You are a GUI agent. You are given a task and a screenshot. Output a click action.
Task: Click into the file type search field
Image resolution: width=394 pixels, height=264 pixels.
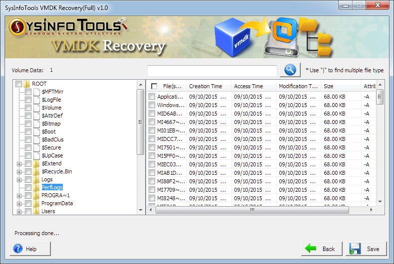pyautogui.click(x=212, y=71)
